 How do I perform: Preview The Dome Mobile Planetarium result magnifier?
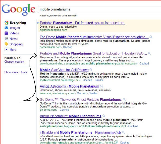[151, 37]
